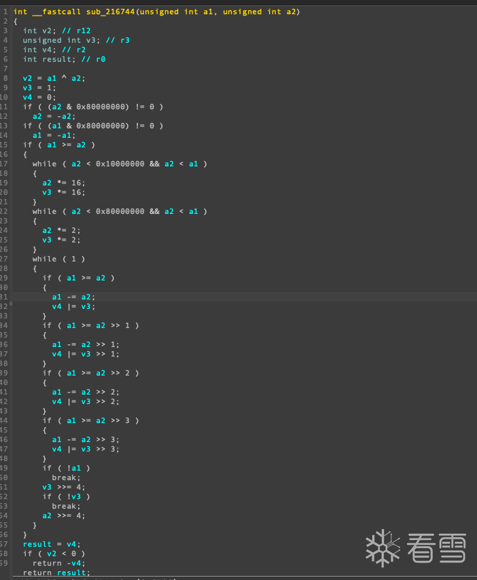Click the highlighted line 'a1 -= a2;'

click(73, 297)
